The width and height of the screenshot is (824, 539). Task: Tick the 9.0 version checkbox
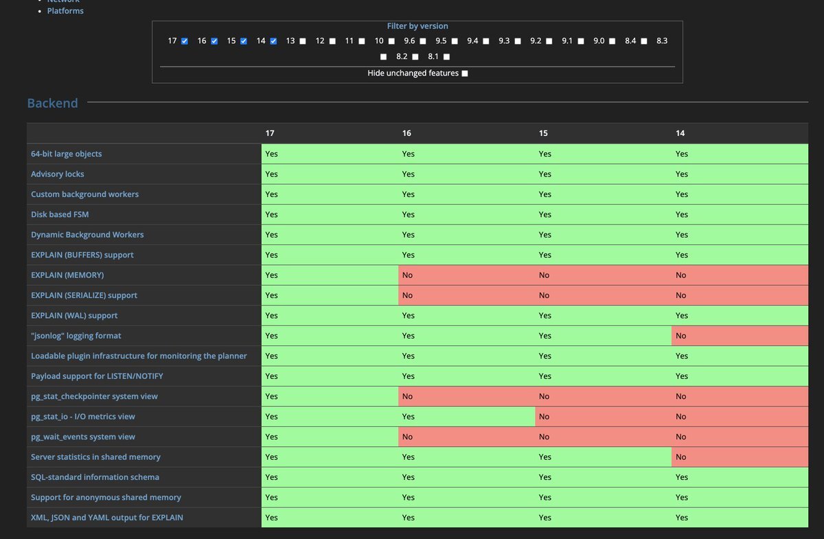(613, 41)
